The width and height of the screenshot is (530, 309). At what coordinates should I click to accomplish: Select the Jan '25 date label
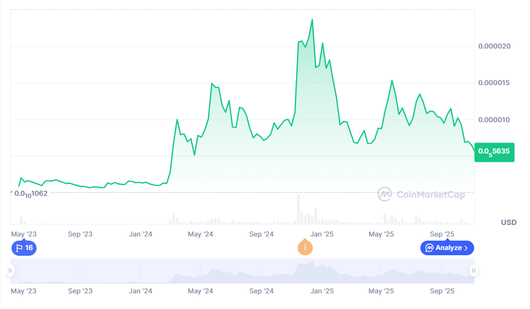322,234
